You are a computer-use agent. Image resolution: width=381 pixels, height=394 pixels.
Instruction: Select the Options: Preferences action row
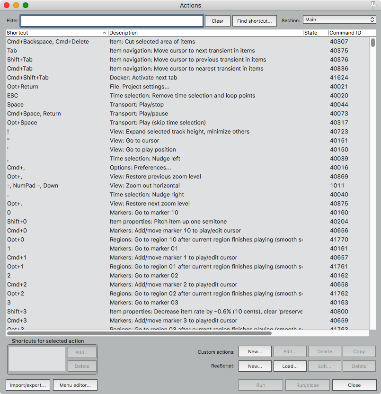point(142,167)
